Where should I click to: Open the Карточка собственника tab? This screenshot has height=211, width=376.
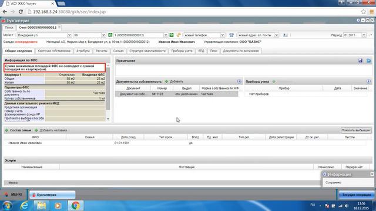click(x=54, y=51)
